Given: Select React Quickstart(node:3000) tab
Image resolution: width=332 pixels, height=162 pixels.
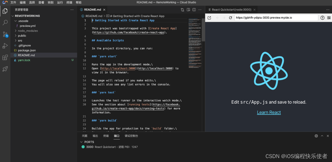Looking at the screenshot, I should [x=231, y=10].
